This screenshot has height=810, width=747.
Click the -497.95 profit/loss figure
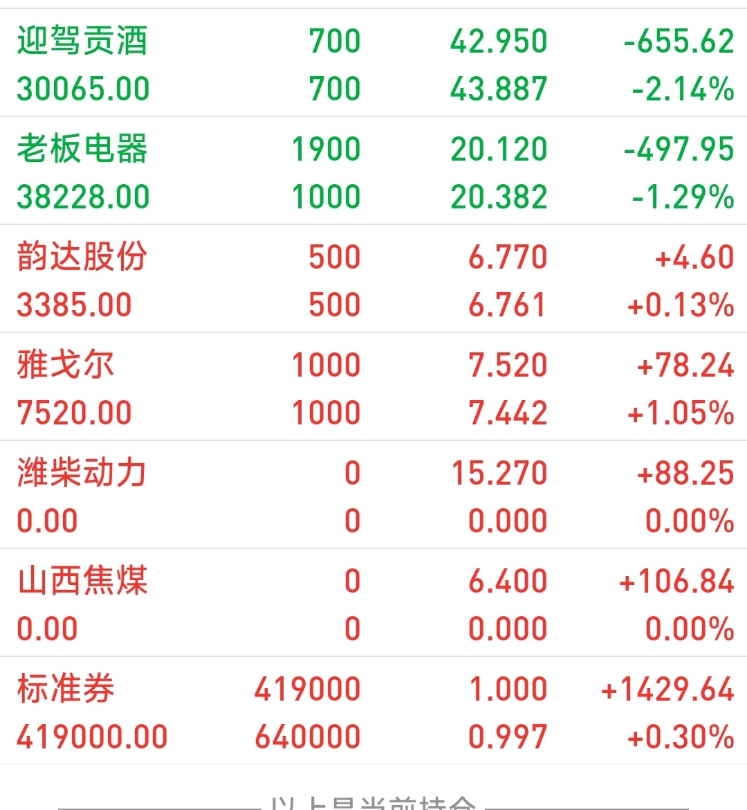(679, 150)
